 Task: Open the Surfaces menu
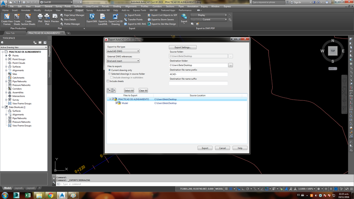pos(78,6)
